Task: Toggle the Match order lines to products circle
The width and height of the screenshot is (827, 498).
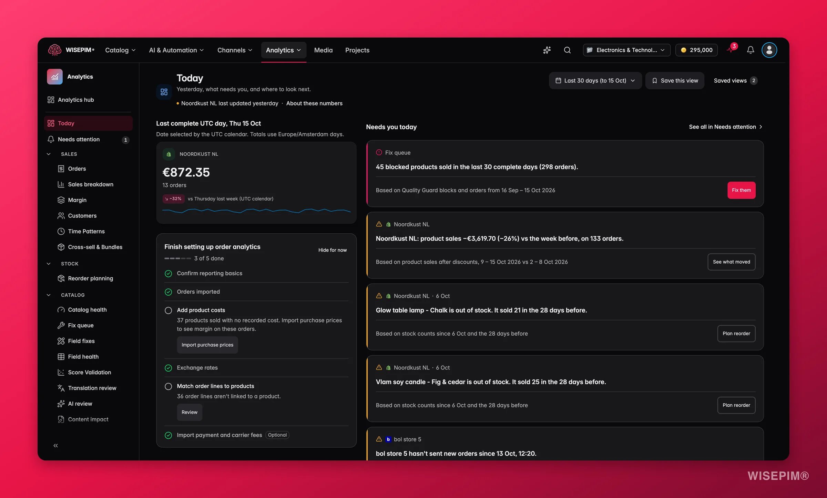Action: [168, 386]
